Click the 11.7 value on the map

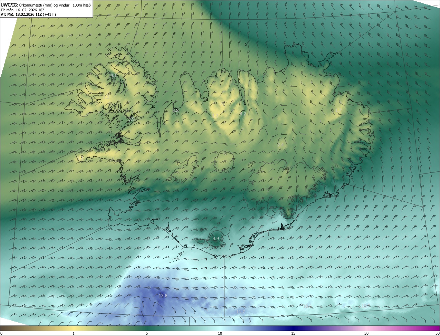[241, 312]
